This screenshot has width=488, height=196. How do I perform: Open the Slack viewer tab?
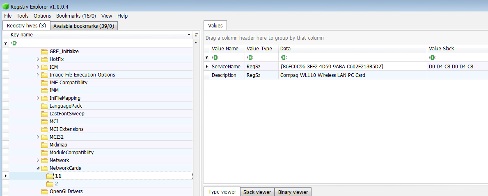257,192
